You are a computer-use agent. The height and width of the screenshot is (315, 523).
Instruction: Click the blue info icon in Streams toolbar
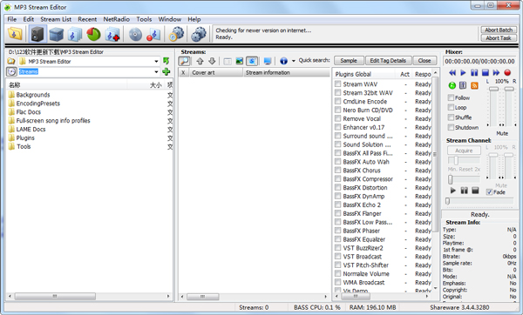tap(283, 61)
